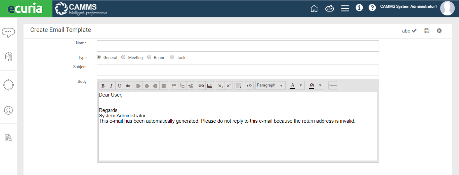Apply subscript formatting

pyautogui.click(x=220, y=86)
